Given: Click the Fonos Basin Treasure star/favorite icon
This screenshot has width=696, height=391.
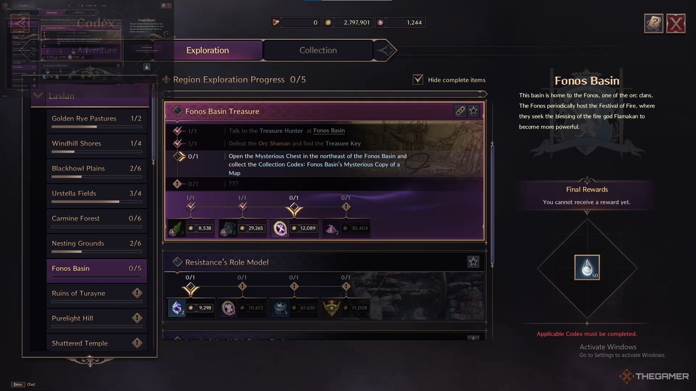Looking at the screenshot, I should [473, 111].
